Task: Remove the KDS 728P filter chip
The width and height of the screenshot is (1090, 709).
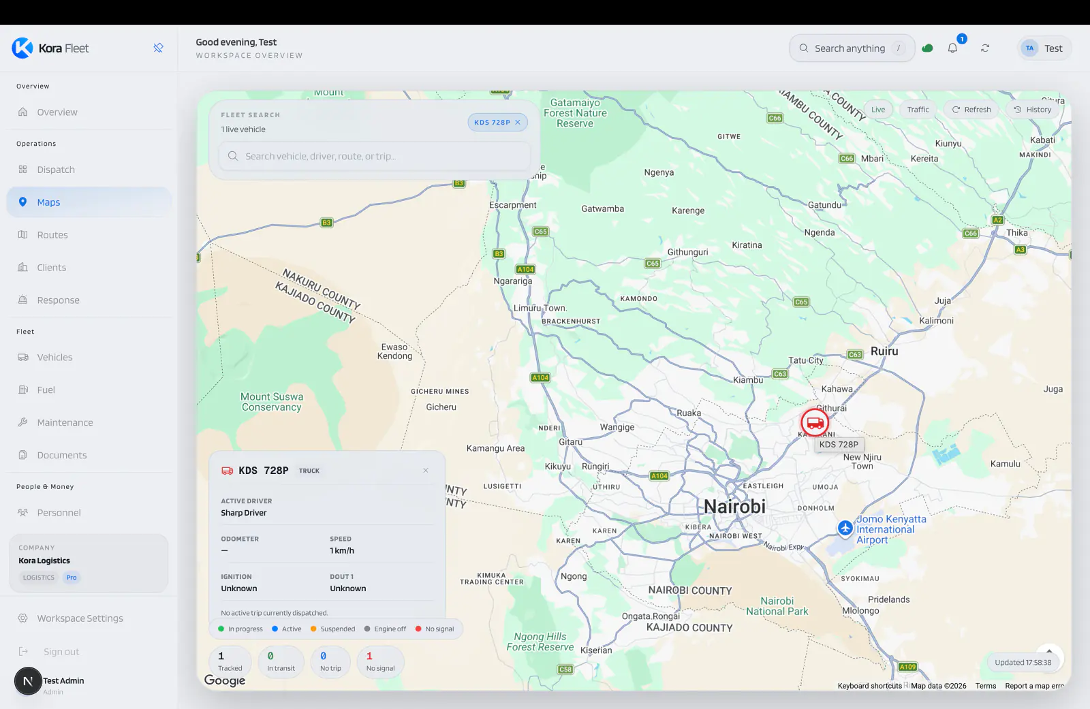Action: click(x=518, y=123)
